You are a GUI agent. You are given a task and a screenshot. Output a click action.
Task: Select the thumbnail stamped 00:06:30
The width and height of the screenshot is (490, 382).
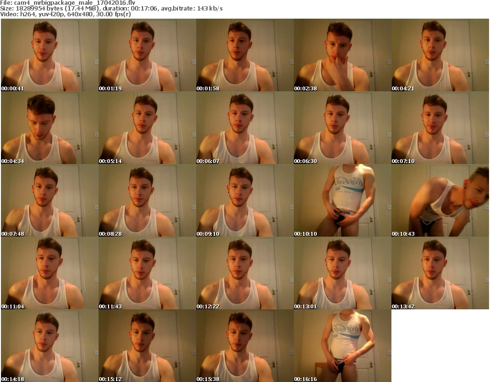pyautogui.click(x=343, y=128)
